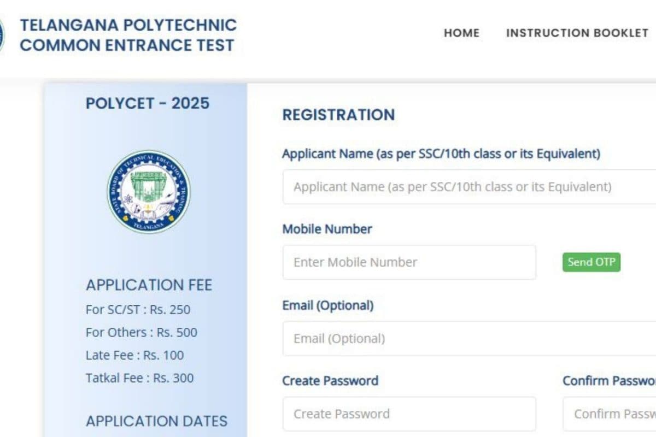
Task: Click the Tatkal Fee Rs. 300 line
Action: [139, 378]
